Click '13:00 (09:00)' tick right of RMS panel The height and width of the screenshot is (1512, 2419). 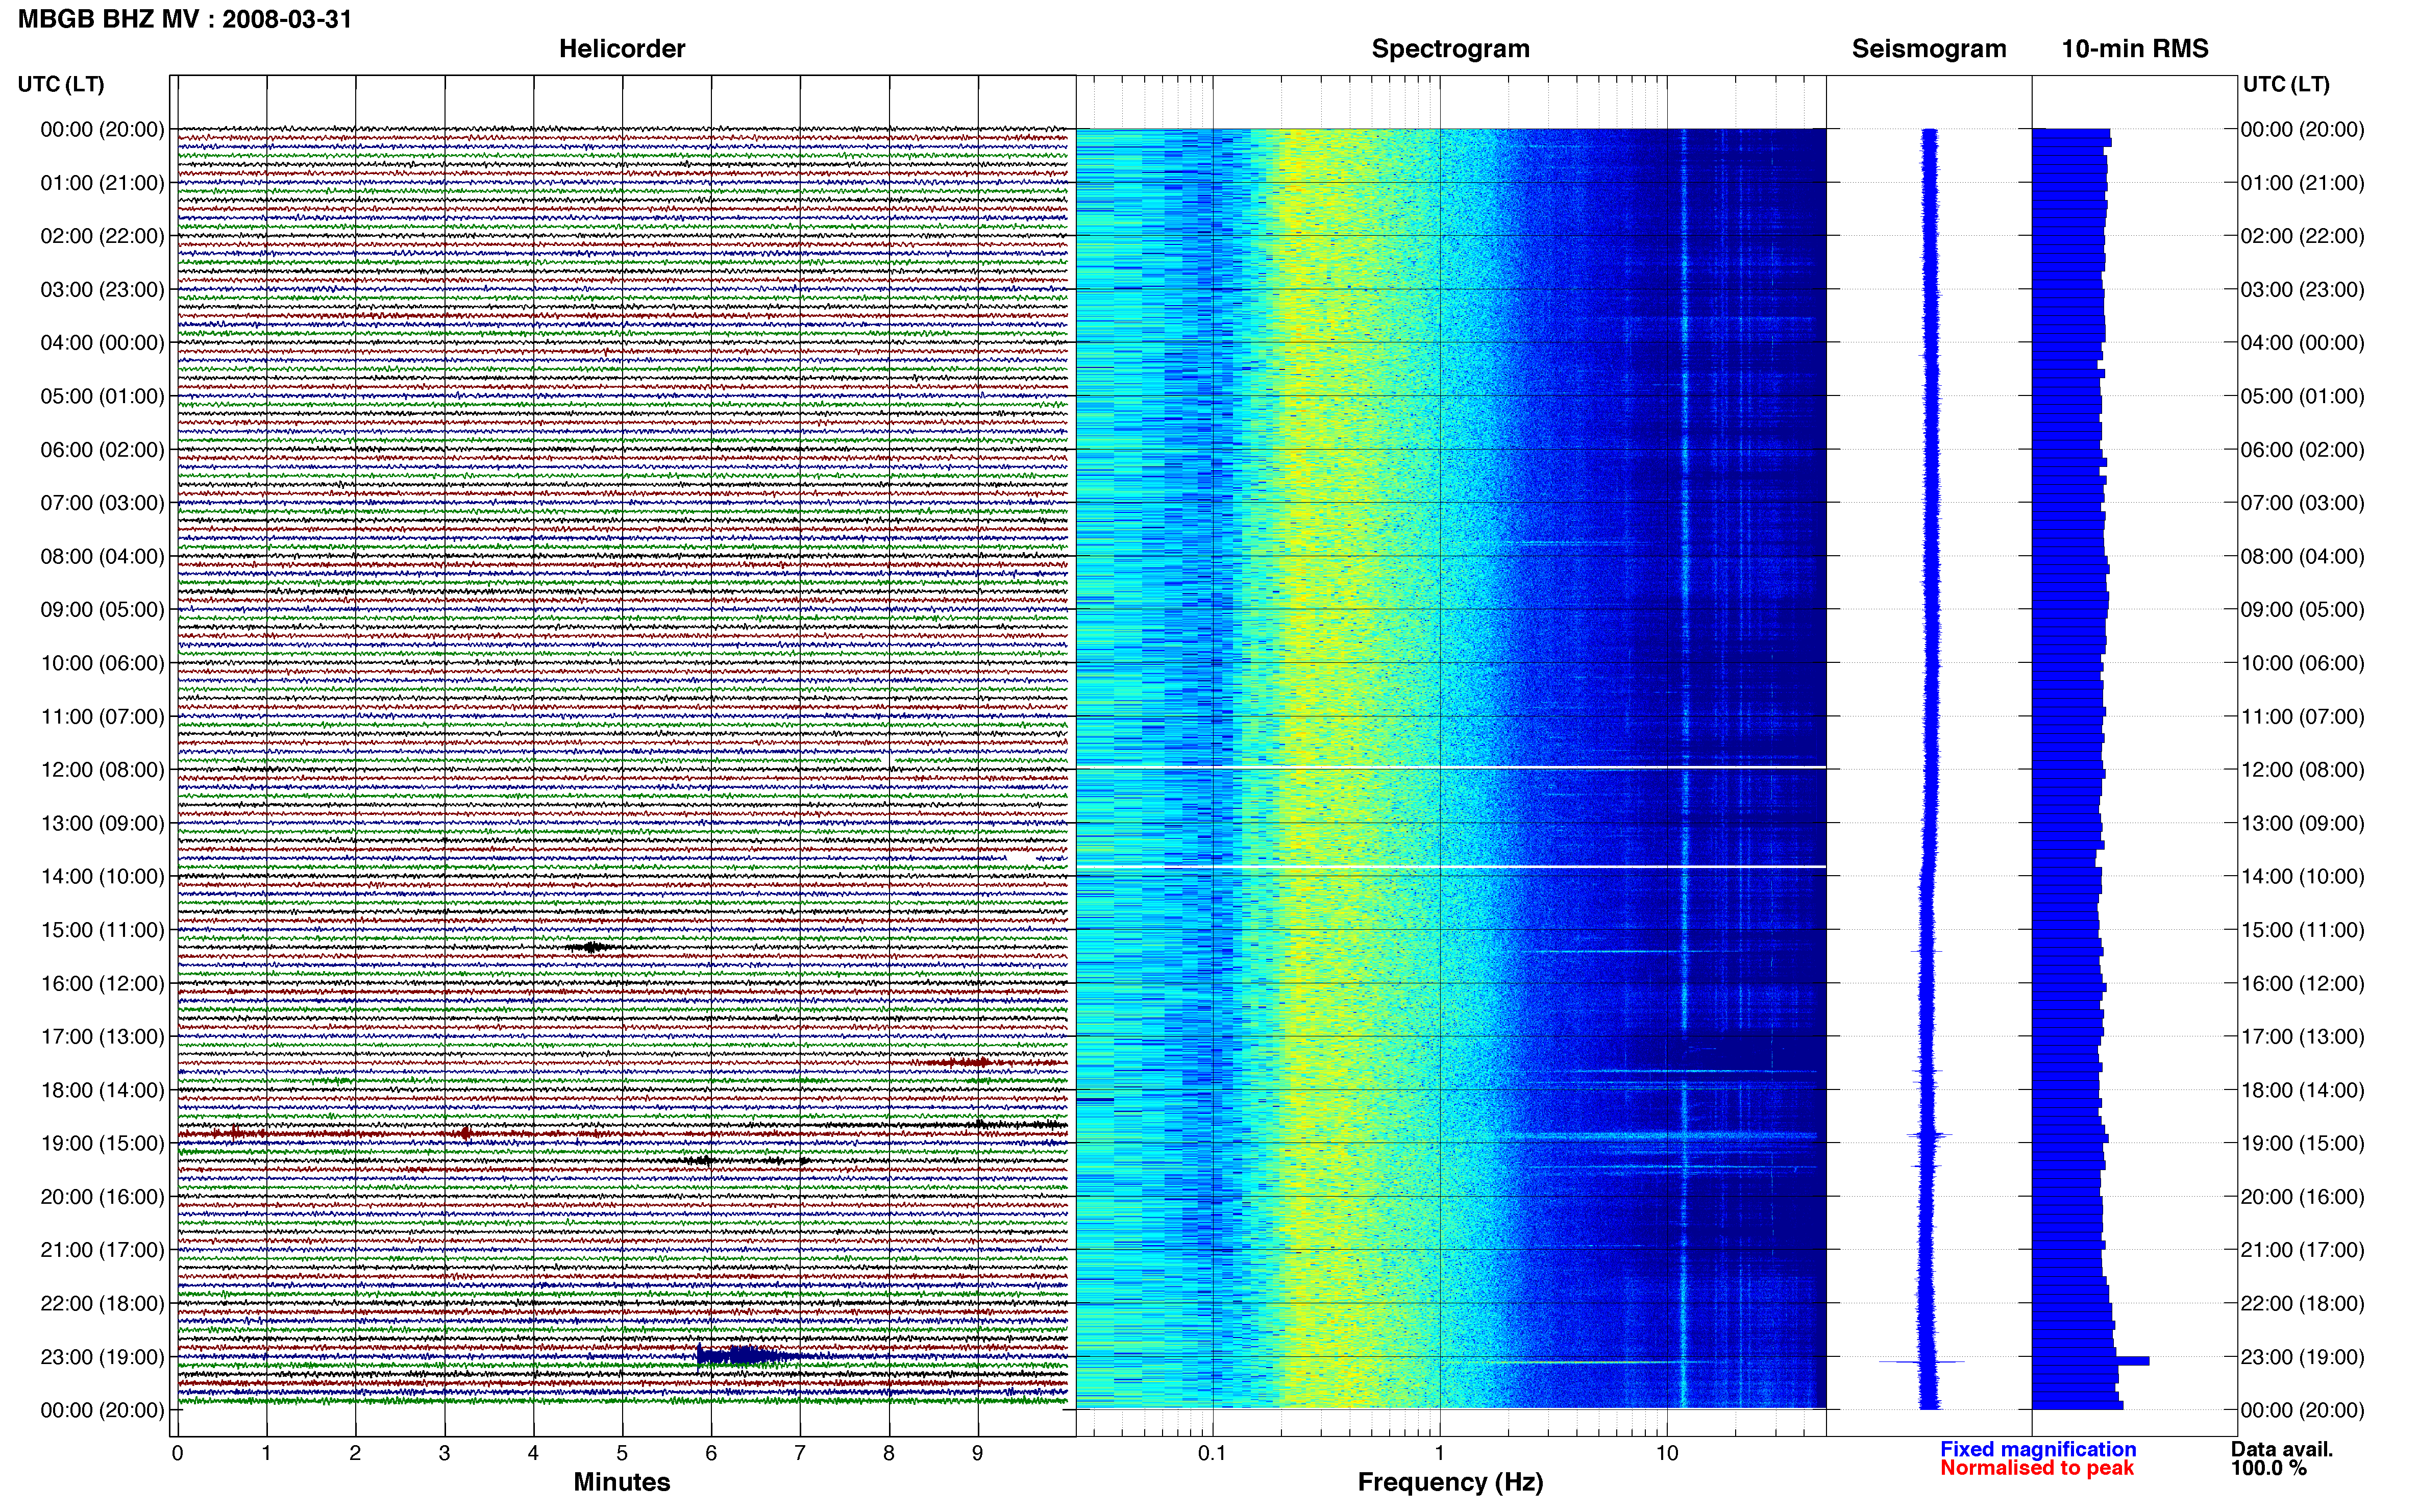click(x=2302, y=824)
